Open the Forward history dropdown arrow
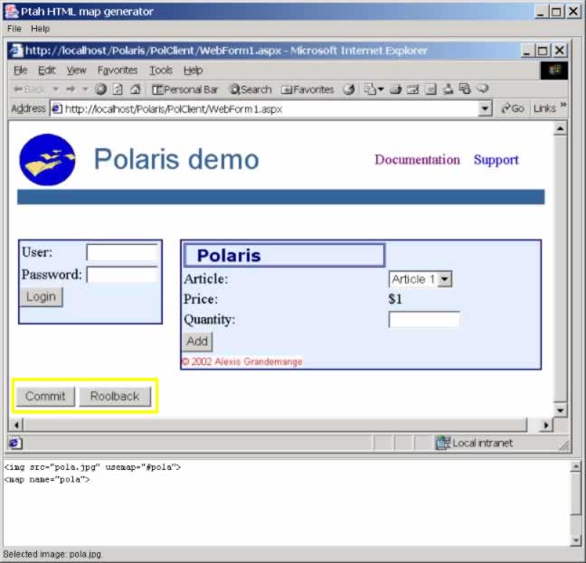Viewport: 586px width, 563px height. (85, 89)
